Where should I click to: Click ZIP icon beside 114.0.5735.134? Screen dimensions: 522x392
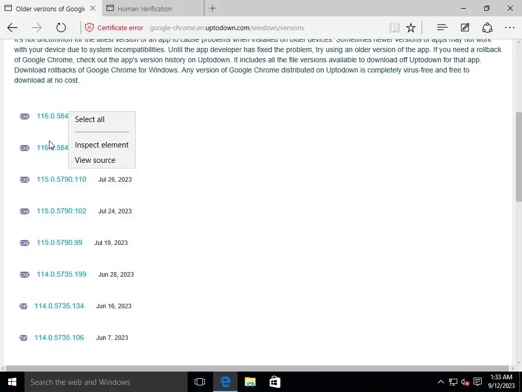click(23, 306)
